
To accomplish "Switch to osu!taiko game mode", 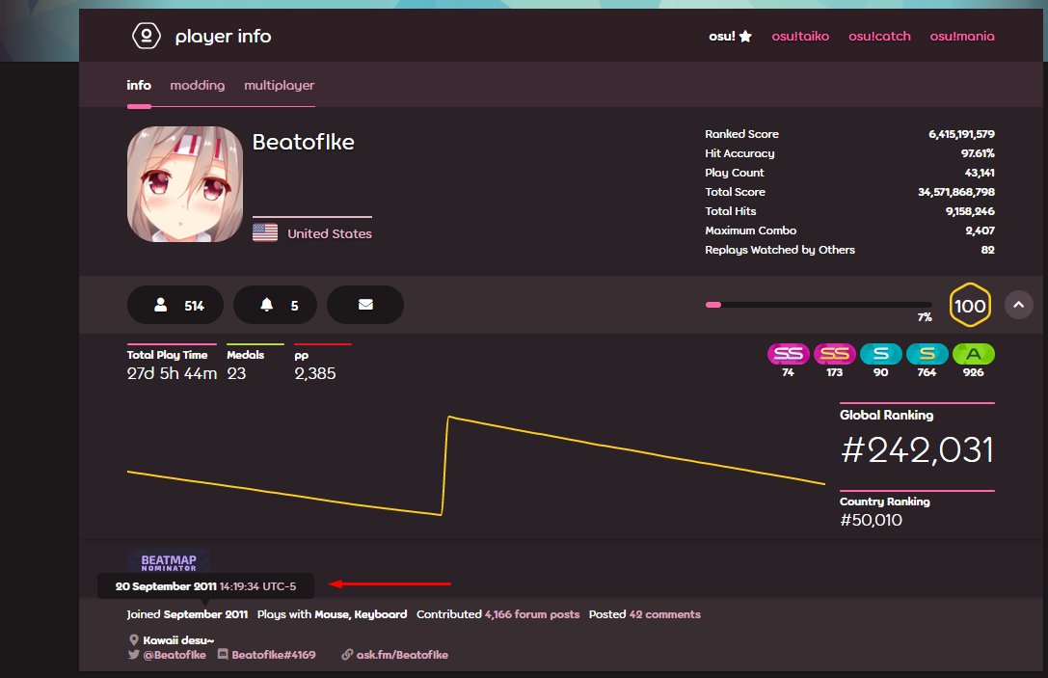I will [800, 36].
